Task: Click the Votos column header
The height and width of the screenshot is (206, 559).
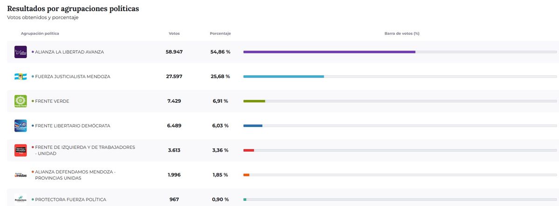Action: 174,33
